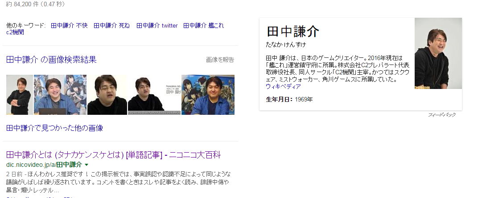Open fifth thumbnail with anime poster background
The width and height of the screenshot is (486, 198).
click(x=208, y=95)
